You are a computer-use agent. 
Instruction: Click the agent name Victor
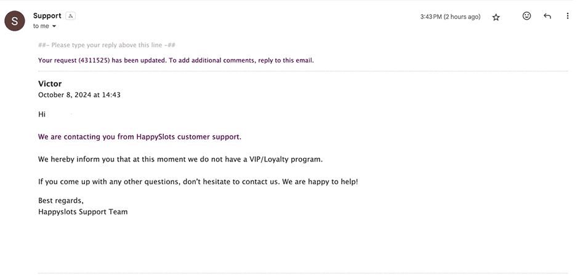click(x=50, y=84)
